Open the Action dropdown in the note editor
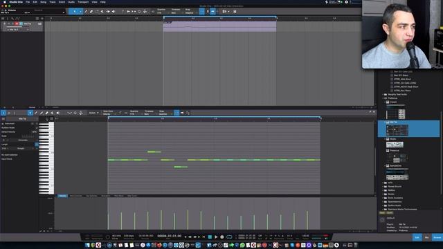Screen dimensions: 443x249 (94, 113)
